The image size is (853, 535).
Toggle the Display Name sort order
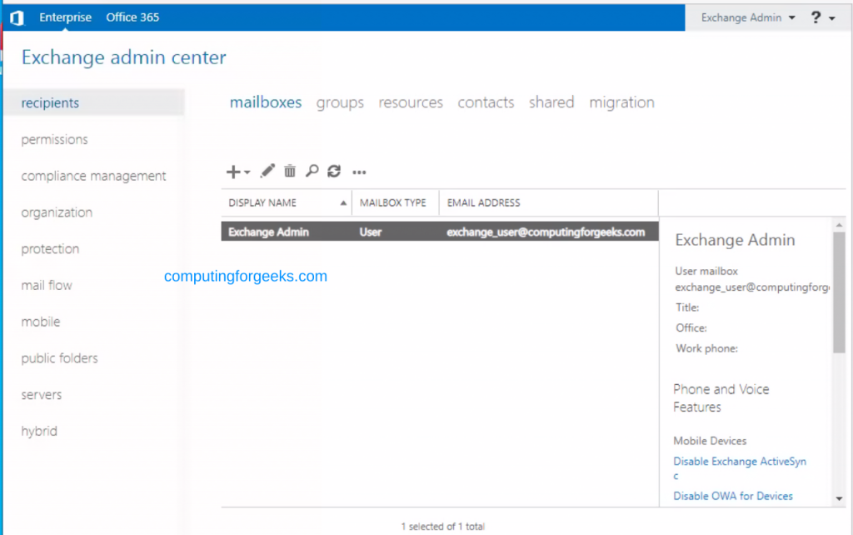(343, 202)
